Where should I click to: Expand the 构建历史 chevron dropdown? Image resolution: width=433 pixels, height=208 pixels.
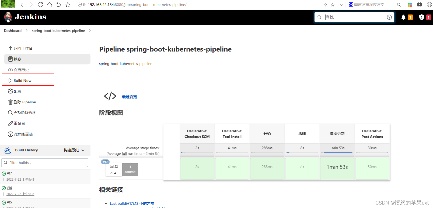[83, 150]
